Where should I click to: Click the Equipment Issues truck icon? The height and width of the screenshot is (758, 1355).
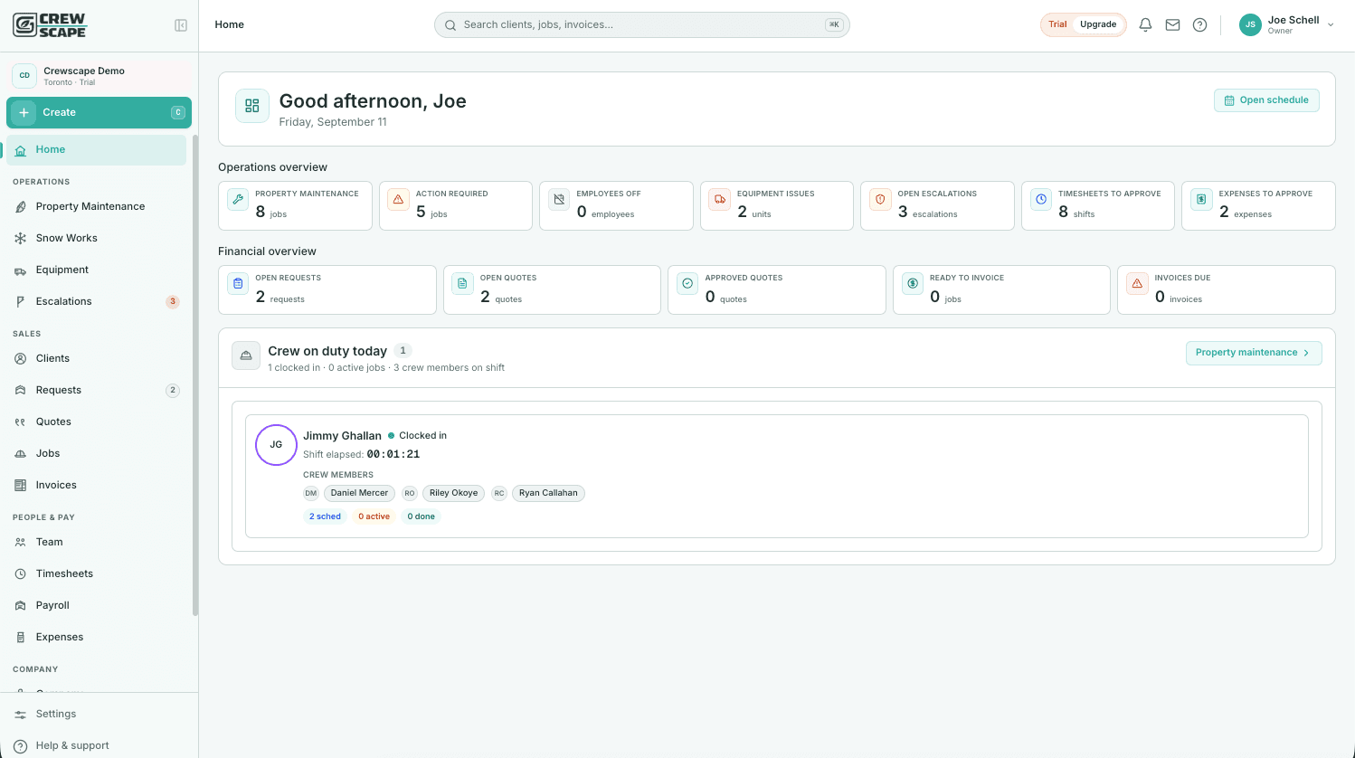point(720,199)
